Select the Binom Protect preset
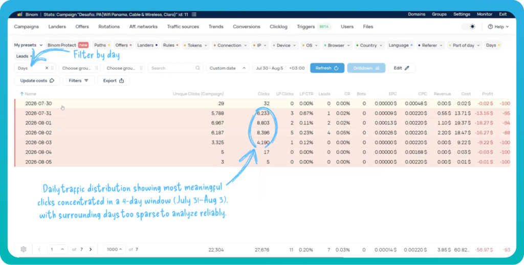Viewport: 524px width, 265px height. [x=68, y=45]
